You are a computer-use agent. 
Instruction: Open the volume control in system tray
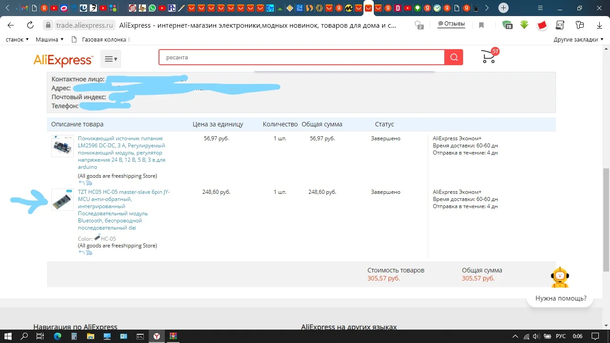[536, 336]
